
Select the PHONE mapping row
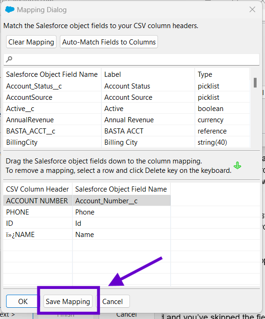pos(87,212)
